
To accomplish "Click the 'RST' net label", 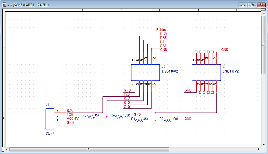I will [163, 46].
